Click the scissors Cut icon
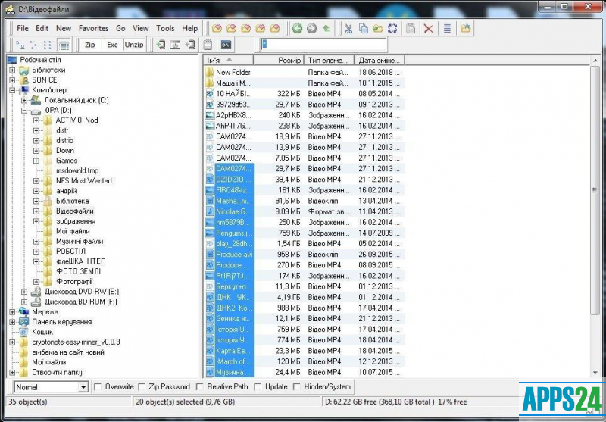 tap(348, 28)
